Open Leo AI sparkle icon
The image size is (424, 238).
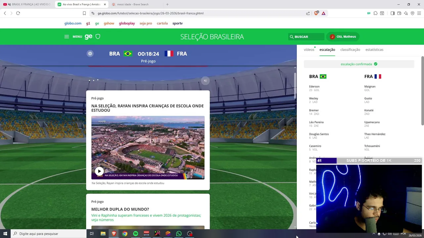click(x=406, y=13)
